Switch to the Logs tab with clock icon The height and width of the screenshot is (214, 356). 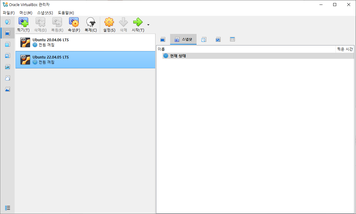pos(204,40)
